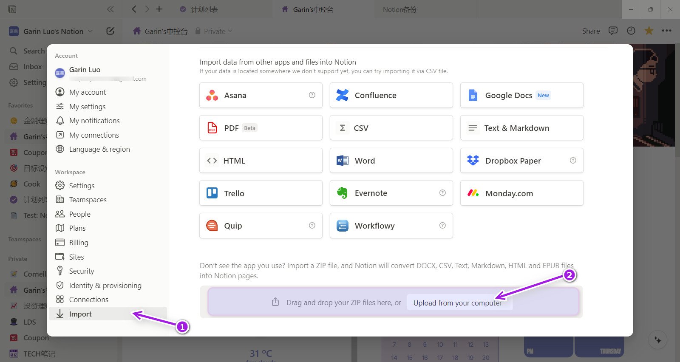Open the Notion AI sparkle button
Screen dimensions: 680x362
657,340
